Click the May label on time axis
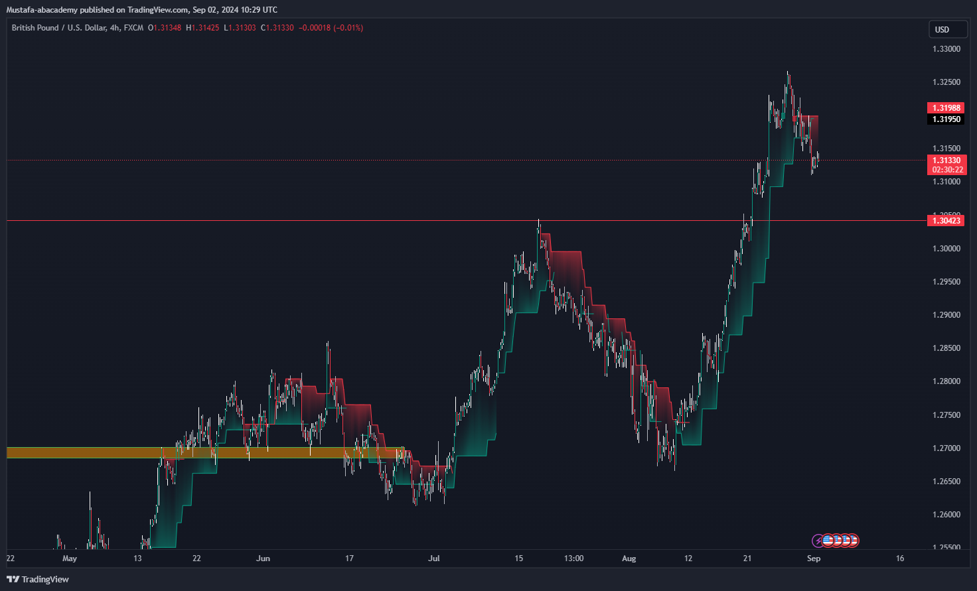Screen dimensions: 977x591 point(69,558)
